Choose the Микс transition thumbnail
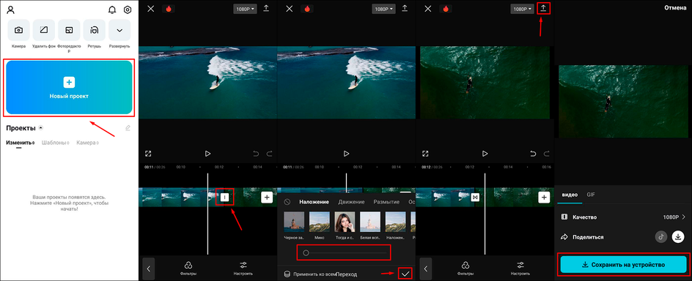Viewport: 692px width, 281px height. pyautogui.click(x=320, y=222)
